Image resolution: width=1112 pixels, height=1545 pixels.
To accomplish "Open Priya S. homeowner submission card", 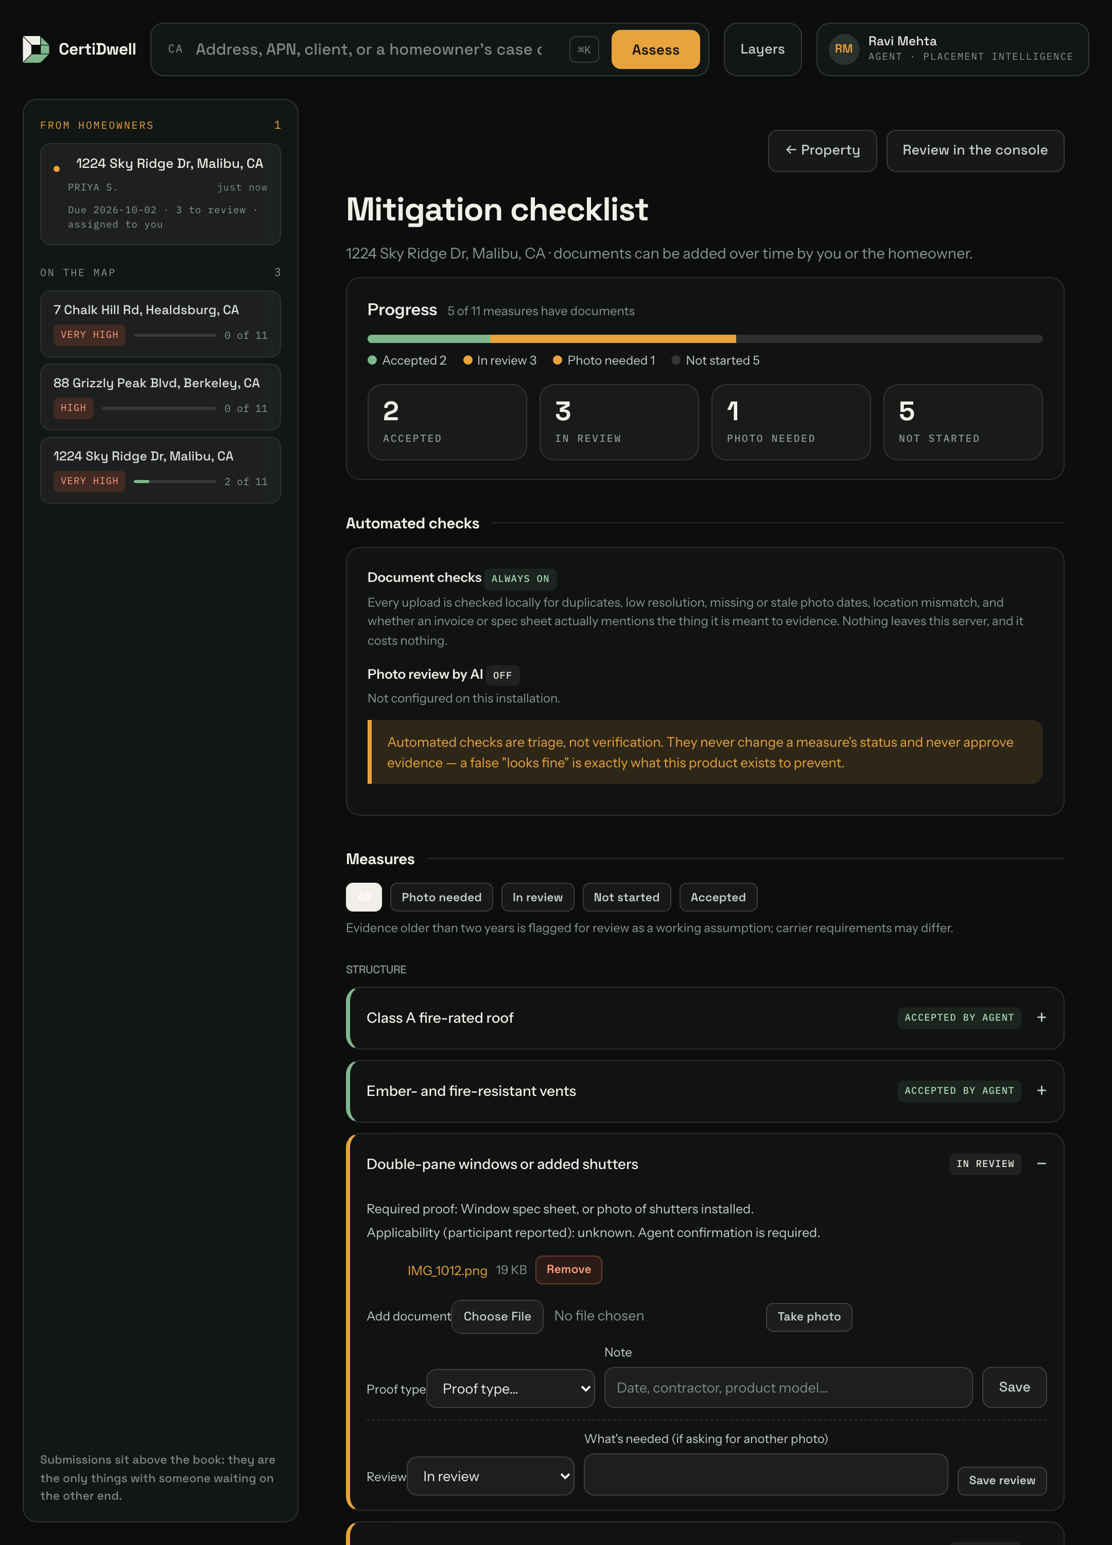I will click(x=161, y=194).
